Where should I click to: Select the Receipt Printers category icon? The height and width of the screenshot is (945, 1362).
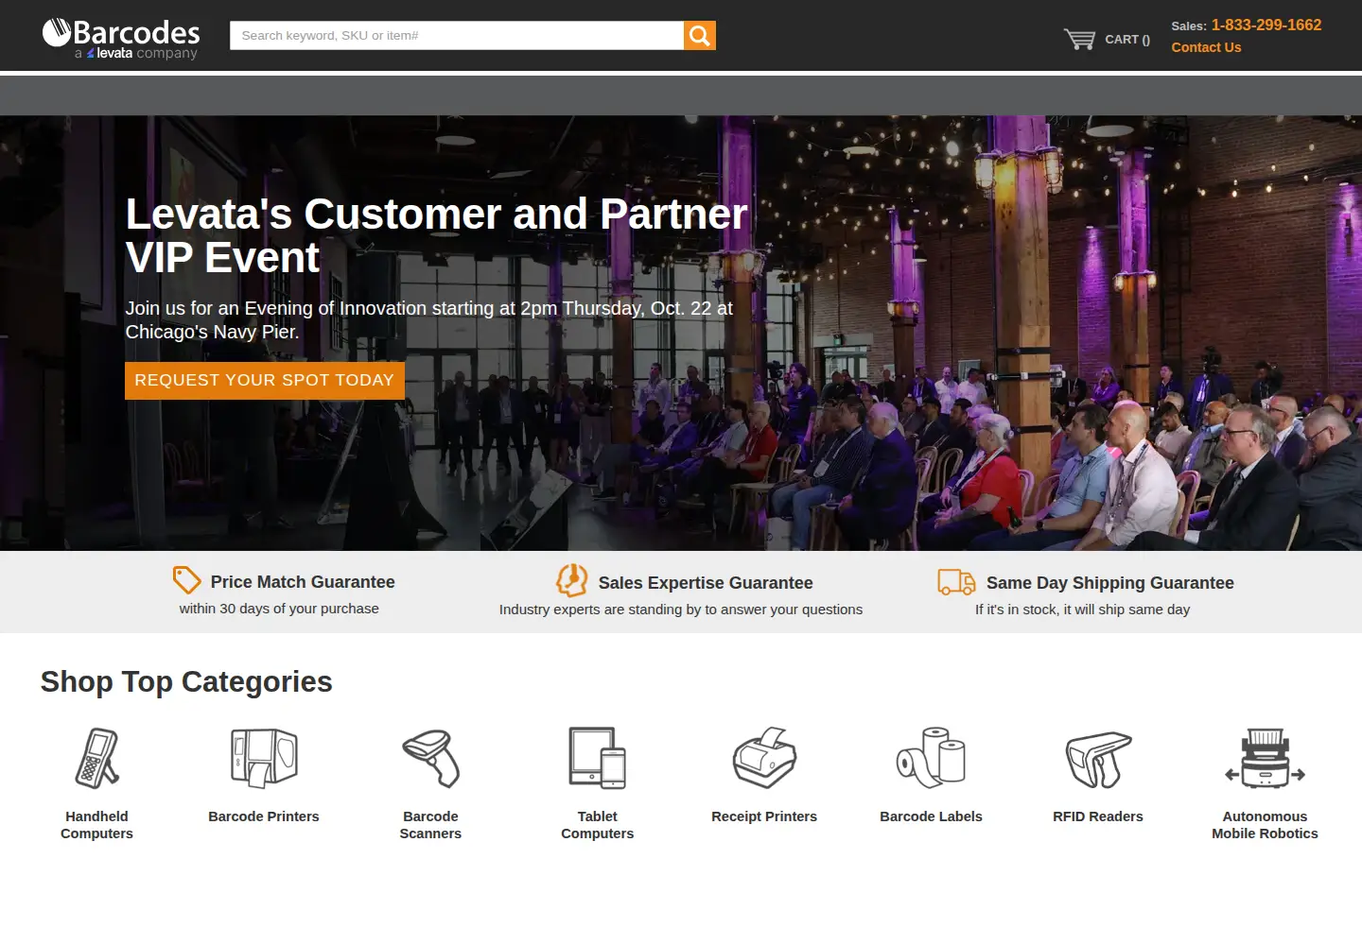764,758
